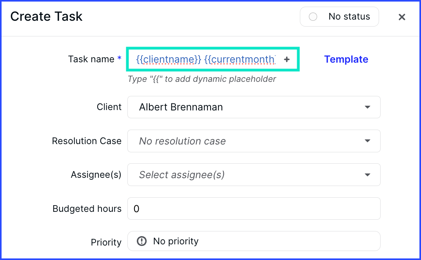Select the Albert Brennaman client box
The height and width of the screenshot is (260, 421).
(x=254, y=107)
